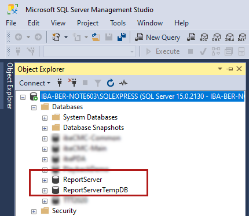Open the Available Databases combo box

tap(90, 51)
